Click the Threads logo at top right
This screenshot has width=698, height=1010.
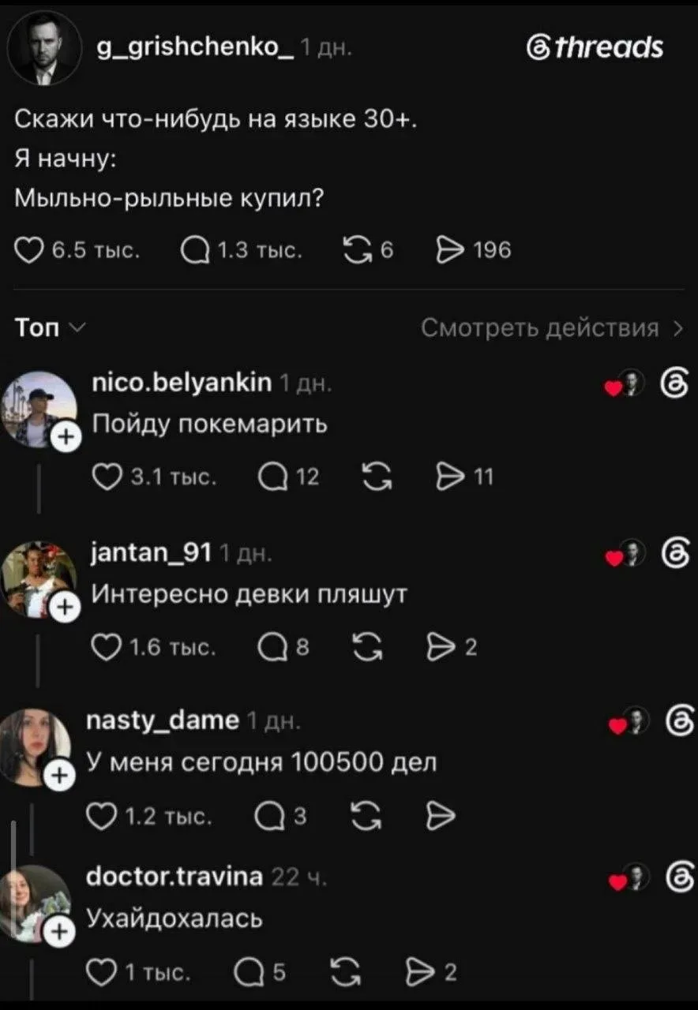596,48
